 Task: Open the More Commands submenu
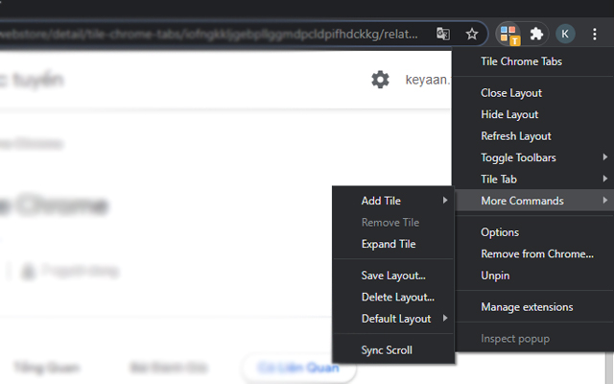pos(533,201)
